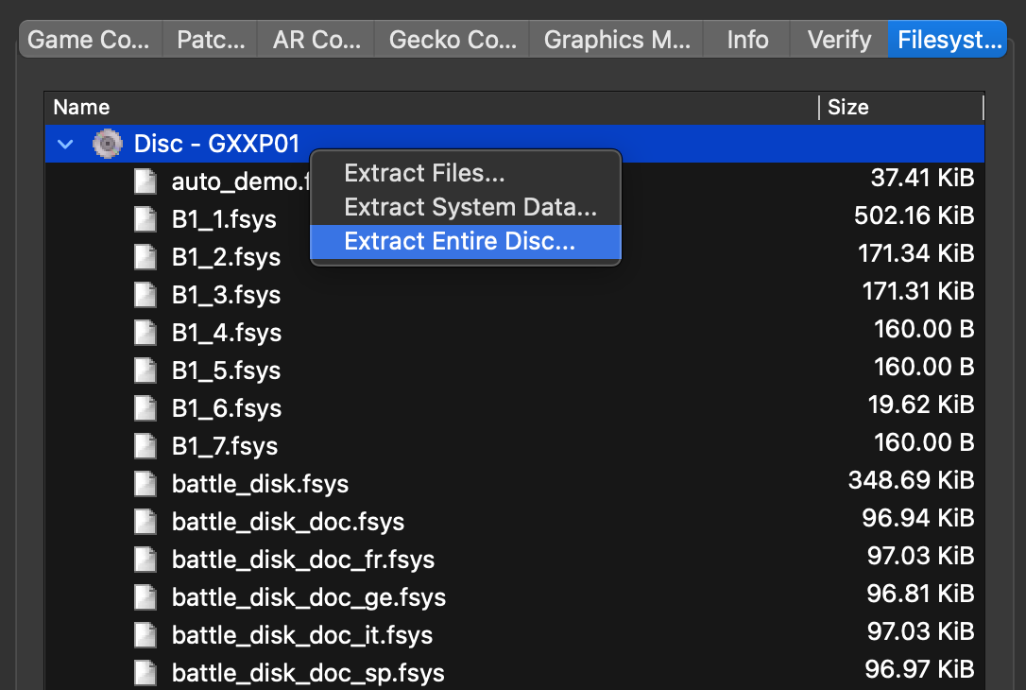The image size is (1026, 690).
Task: Click file icon beside battle_disk_doc.fsys
Action: point(145,522)
